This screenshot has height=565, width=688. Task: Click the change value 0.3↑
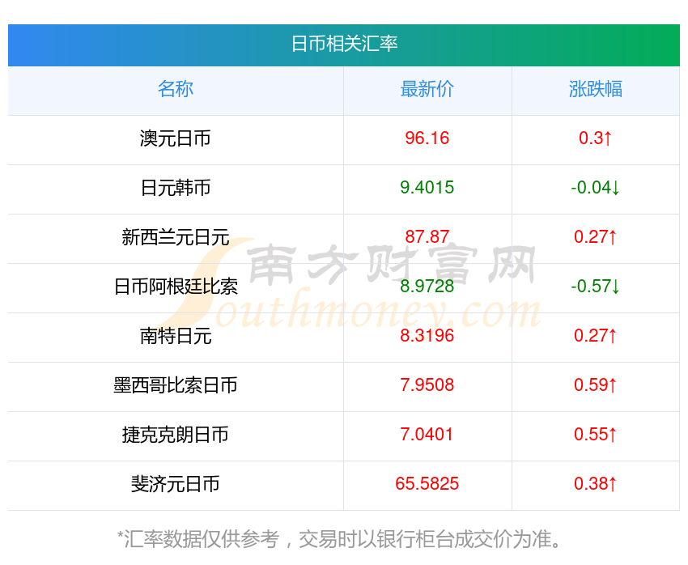click(596, 138)
